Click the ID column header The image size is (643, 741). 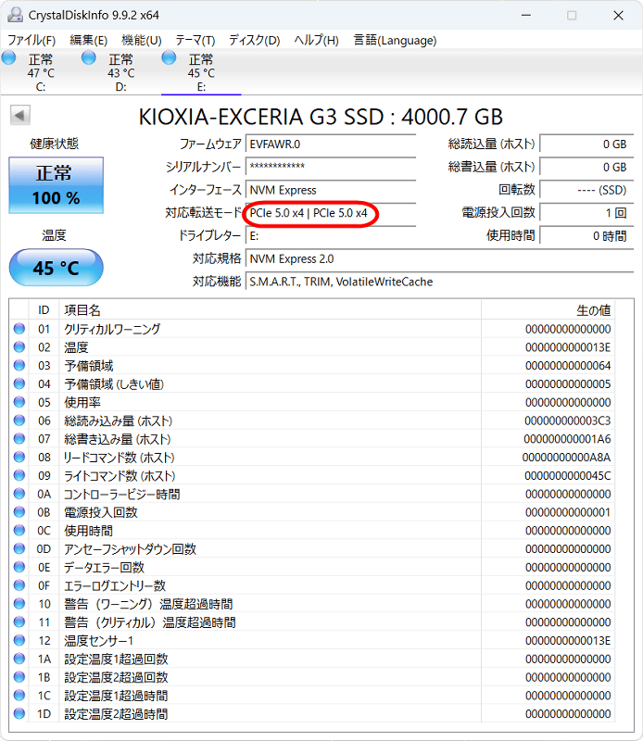point(44,310)
